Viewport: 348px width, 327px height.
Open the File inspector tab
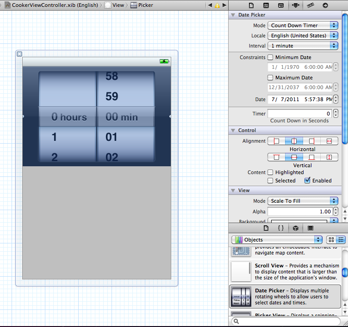251,6
